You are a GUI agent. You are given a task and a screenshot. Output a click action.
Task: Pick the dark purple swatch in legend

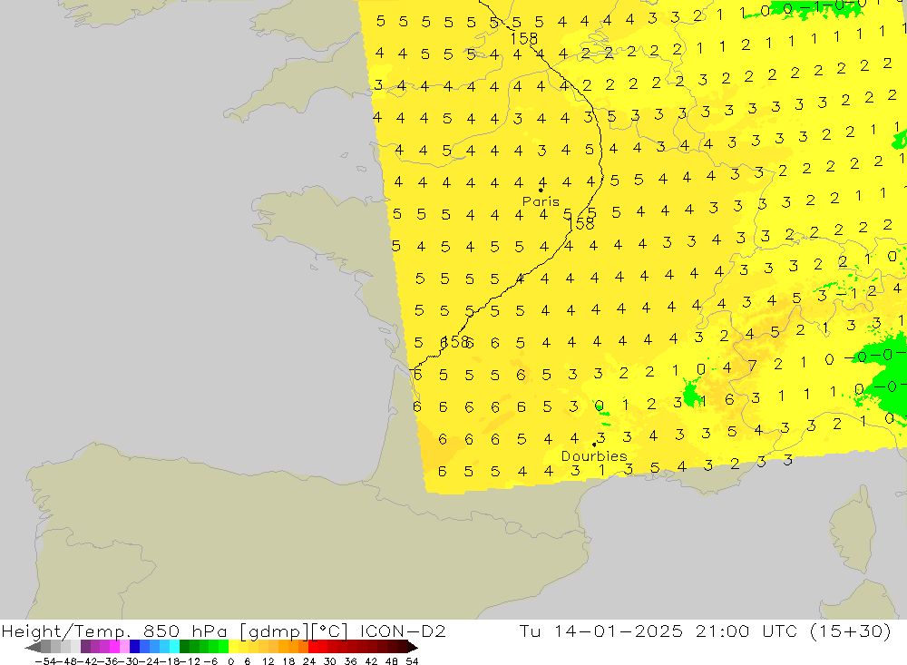pyautogui.click(x=85, y=647)
